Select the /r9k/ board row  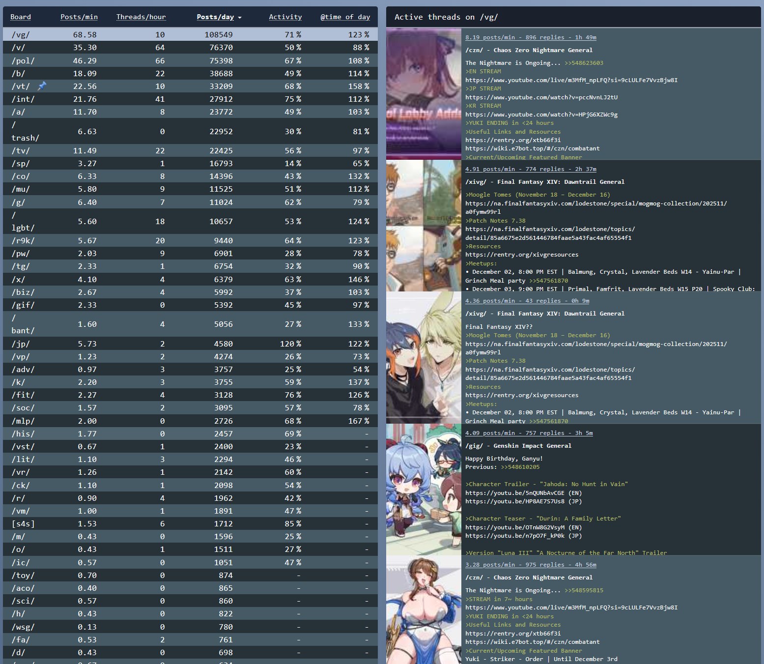(190, 240)
